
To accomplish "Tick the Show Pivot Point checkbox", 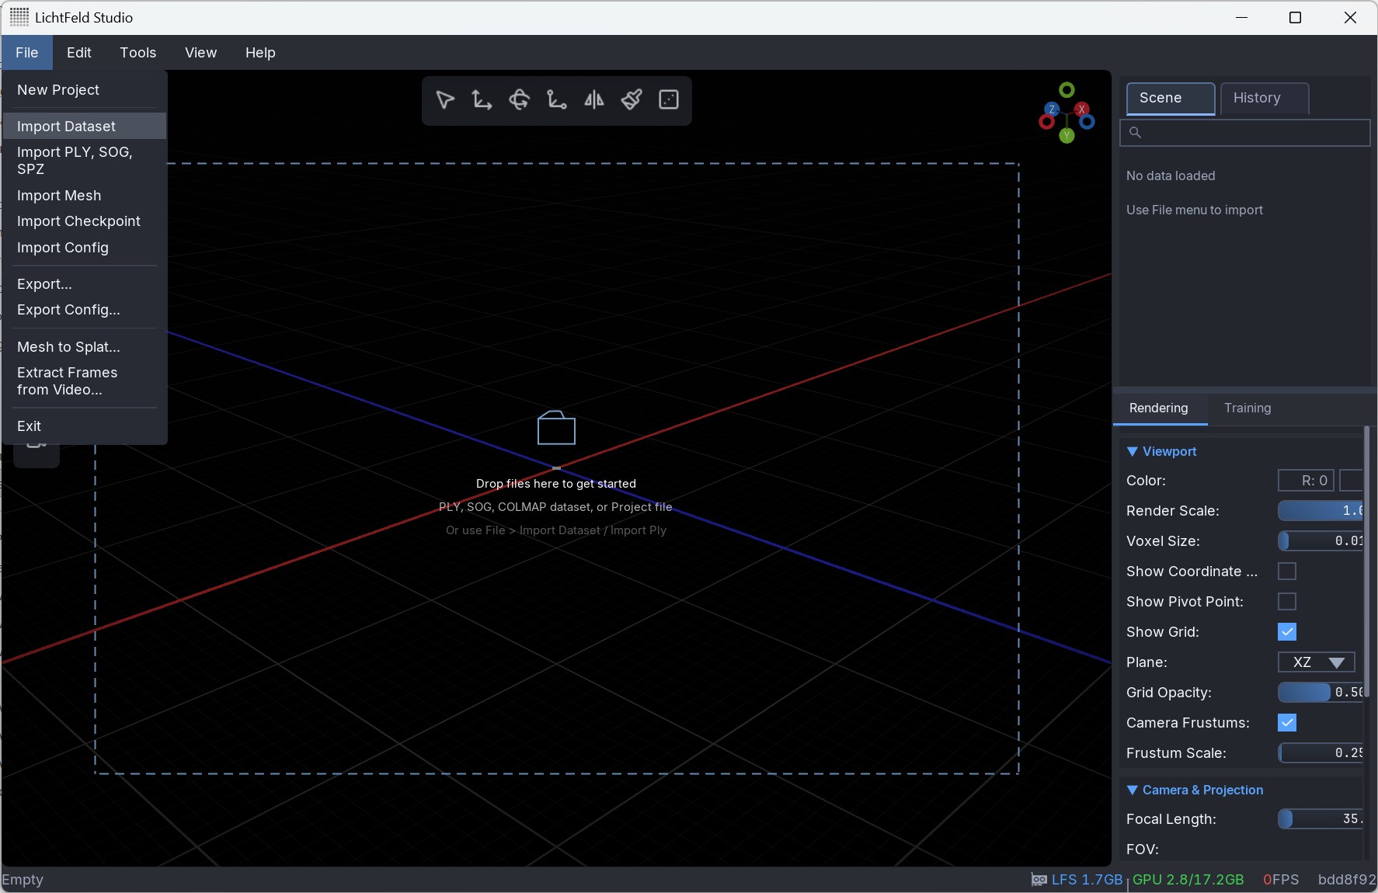I will tap(1286, 602).
